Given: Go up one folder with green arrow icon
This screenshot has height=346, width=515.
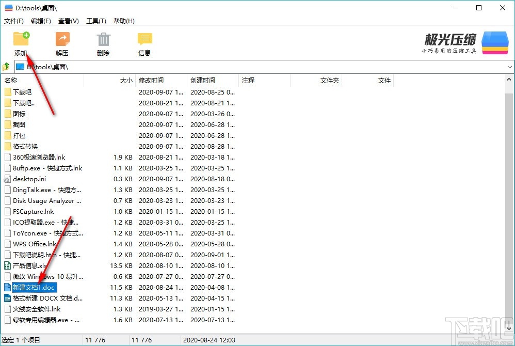Looking at the screenshot, I should [x=6, y=67].
